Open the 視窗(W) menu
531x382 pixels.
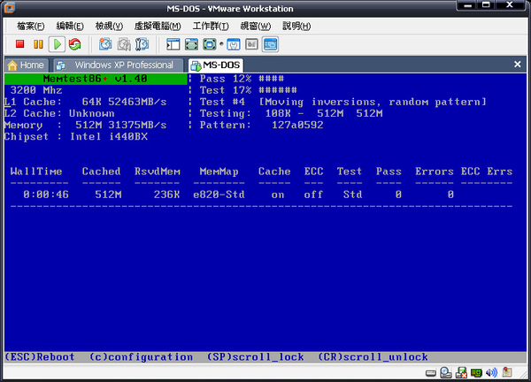click(x=256, y=26)
